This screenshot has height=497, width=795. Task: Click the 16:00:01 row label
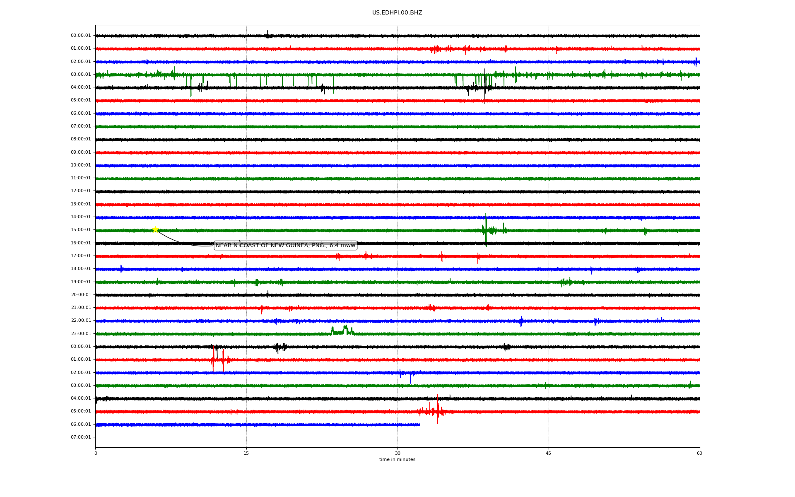click(81, 243)
